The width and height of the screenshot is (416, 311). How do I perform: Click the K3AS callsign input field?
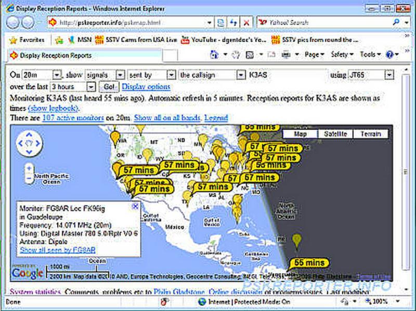click(287, 75)
